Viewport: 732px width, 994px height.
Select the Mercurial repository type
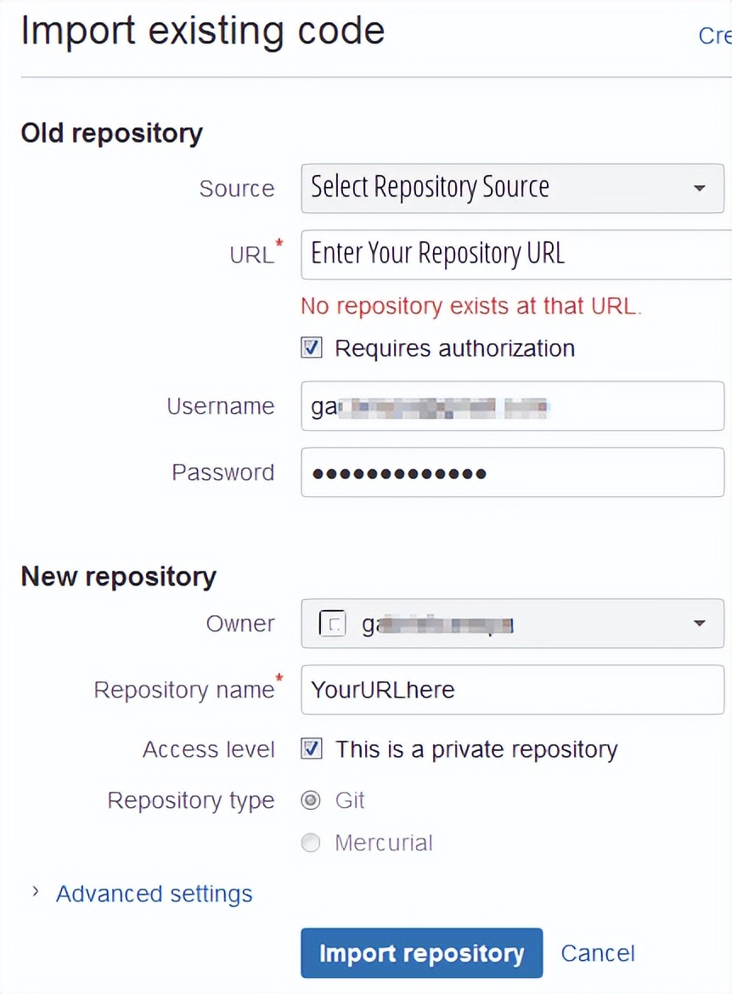click(311, 843)
